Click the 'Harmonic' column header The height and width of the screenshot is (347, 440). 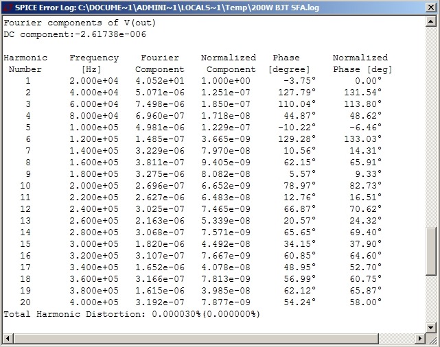point(25,58)
